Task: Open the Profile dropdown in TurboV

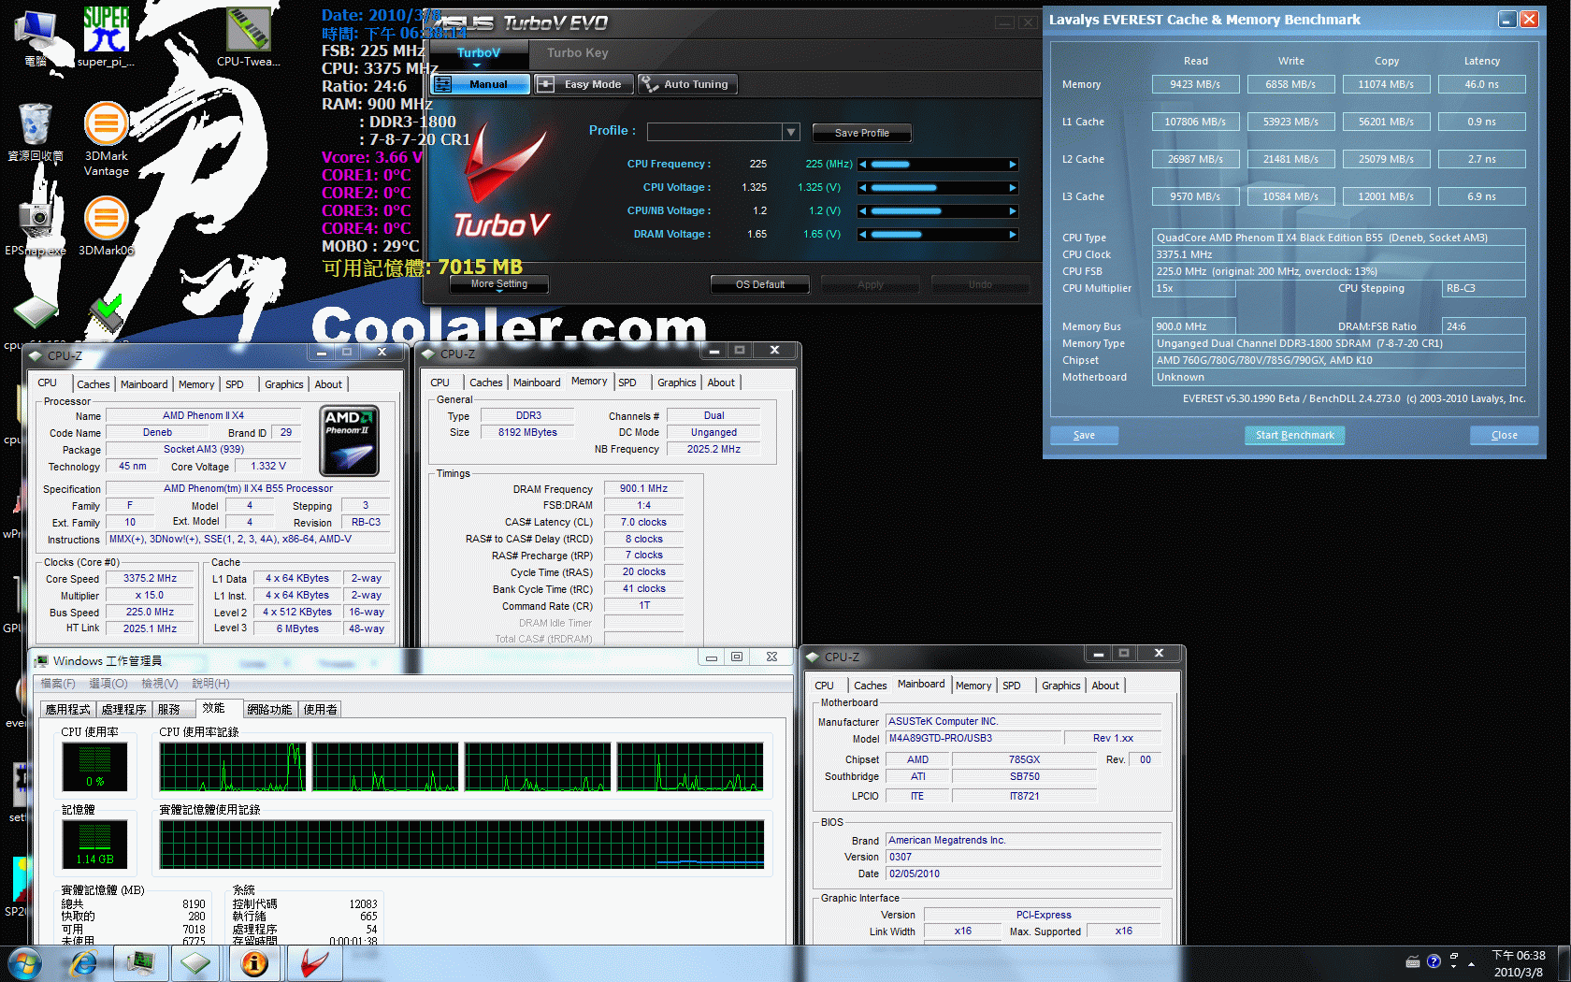Action: 791,132
